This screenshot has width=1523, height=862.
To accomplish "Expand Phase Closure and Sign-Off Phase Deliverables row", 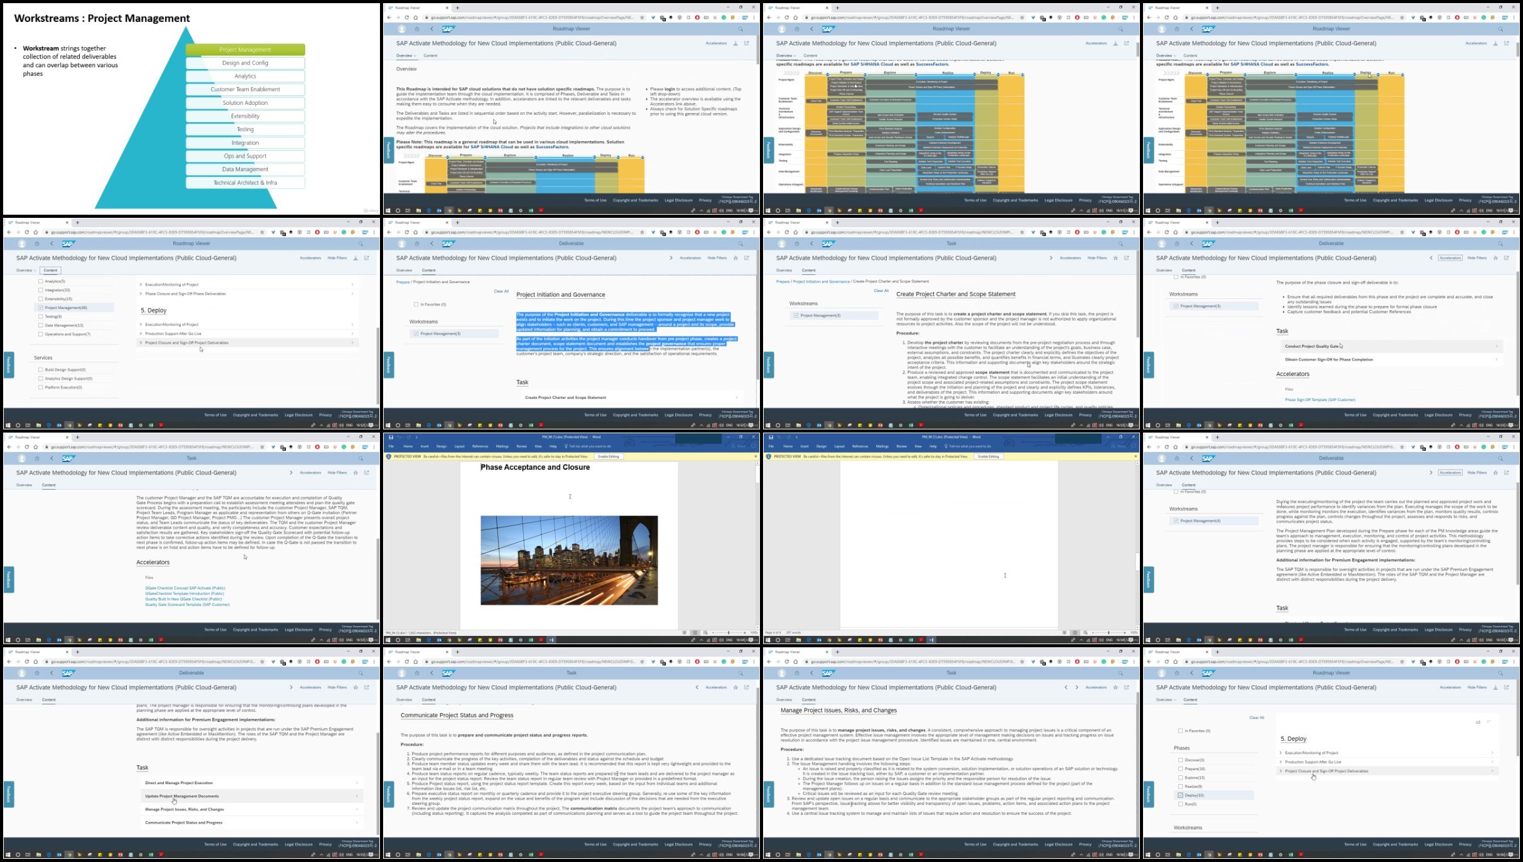I will [247, 294].
